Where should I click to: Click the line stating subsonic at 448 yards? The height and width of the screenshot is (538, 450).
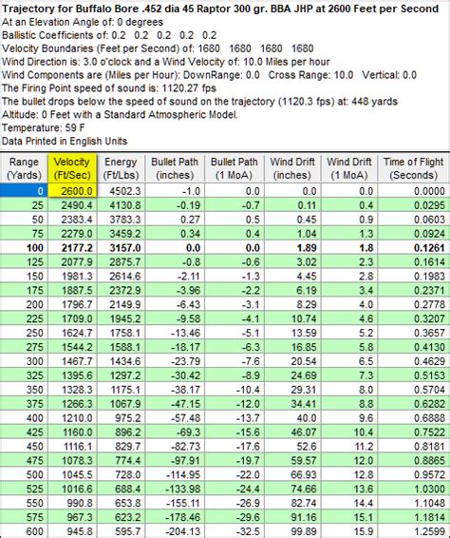[x=199, y=102]
